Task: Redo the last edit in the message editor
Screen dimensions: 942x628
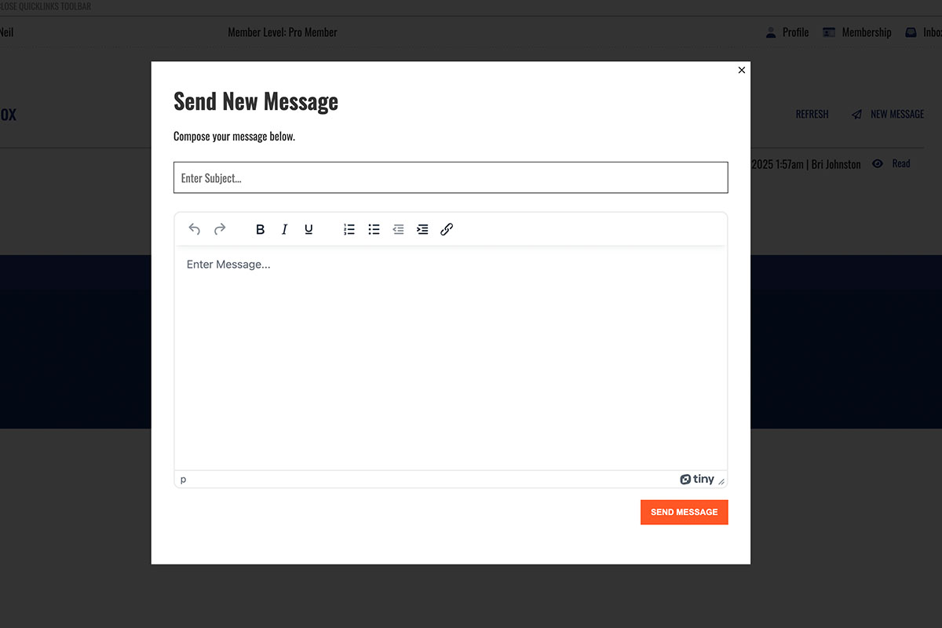Action: point(220,229)
